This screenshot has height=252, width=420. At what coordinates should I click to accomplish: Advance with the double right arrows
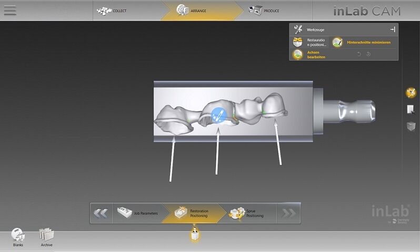tap(288, 213)
